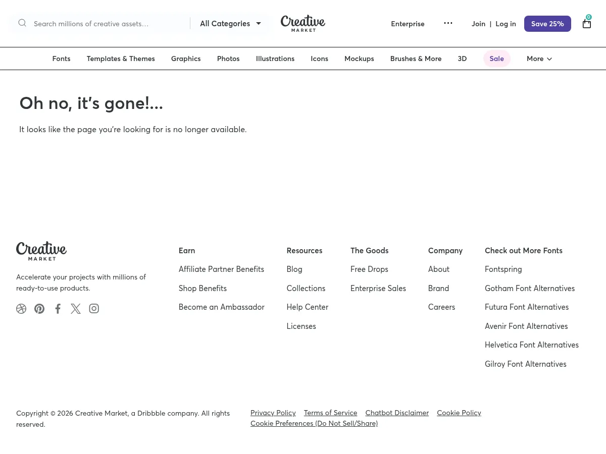Click the Save 25% button
This screenshot has width=606, height=454.
pyautogui.click(x=547, y=23)
